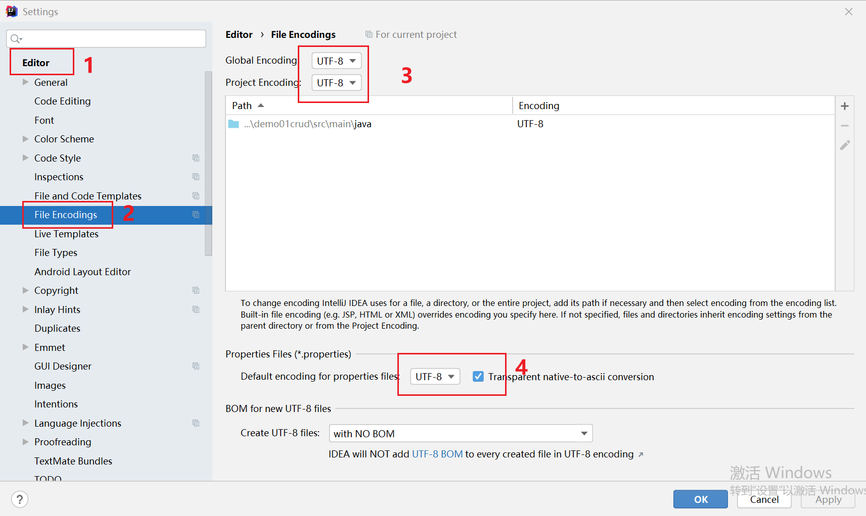This screenshot has height=516, width=866.
Task: Open the Project Encoding dropdown
Action: click(x=337, y=82)
